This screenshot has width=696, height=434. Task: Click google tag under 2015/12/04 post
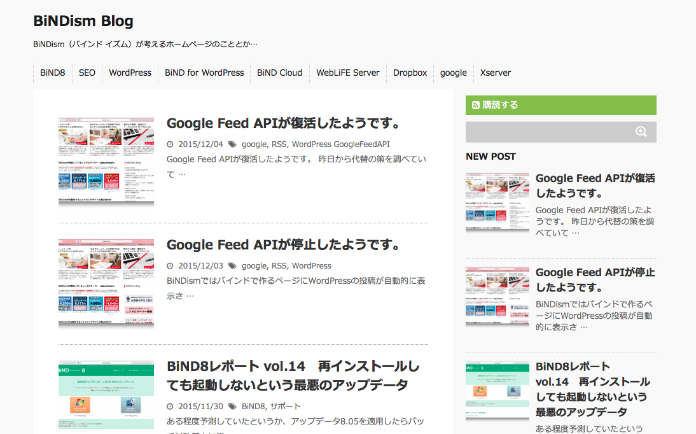tap(254, 144)
